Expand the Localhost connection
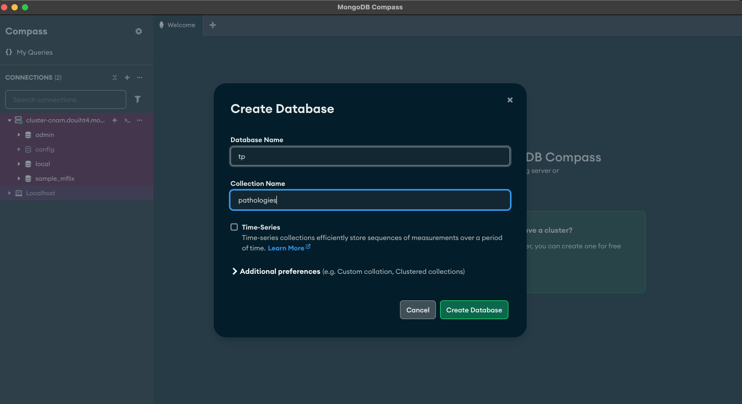This screenshot has width=742, height=404. [9, 193]
